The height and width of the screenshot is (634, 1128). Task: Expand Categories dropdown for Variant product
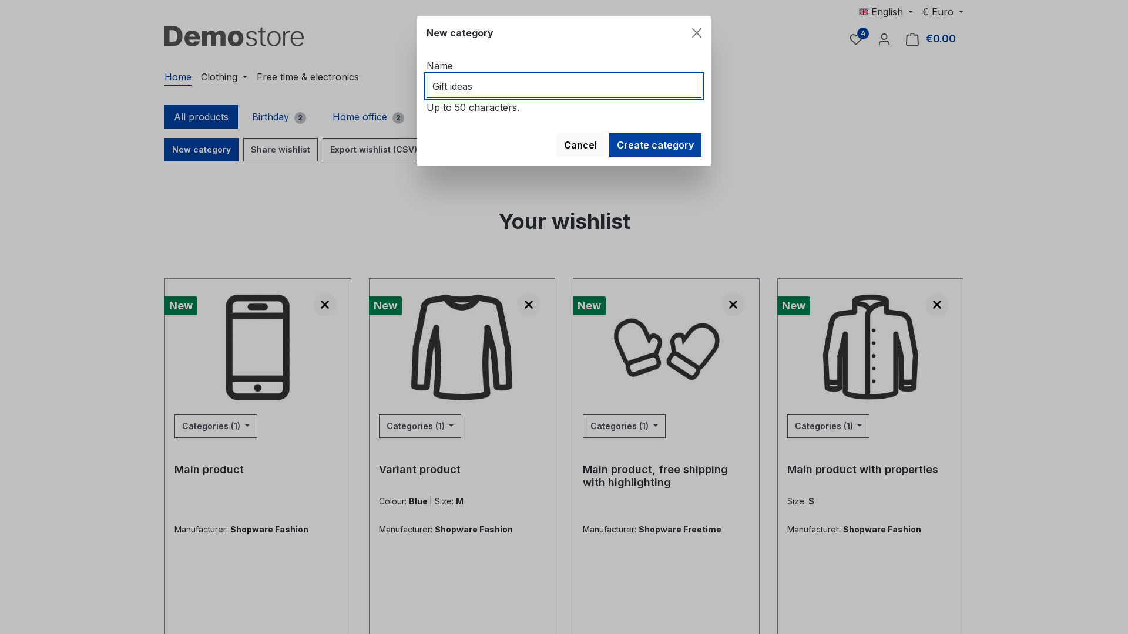click(x=420, y=426)
